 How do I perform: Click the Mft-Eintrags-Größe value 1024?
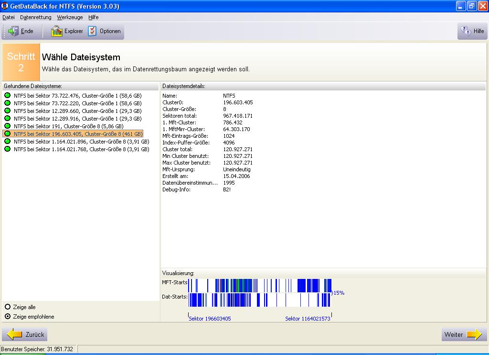(229, 136)
